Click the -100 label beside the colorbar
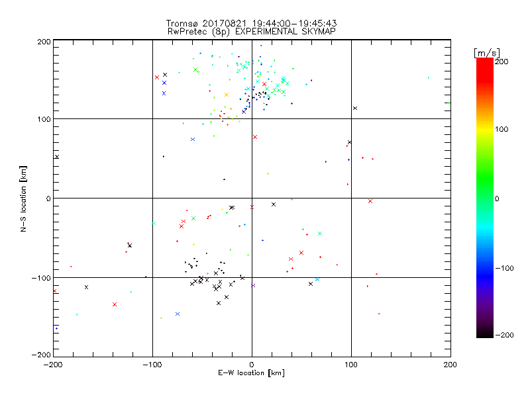530x397 pixels. pos(504,269)
